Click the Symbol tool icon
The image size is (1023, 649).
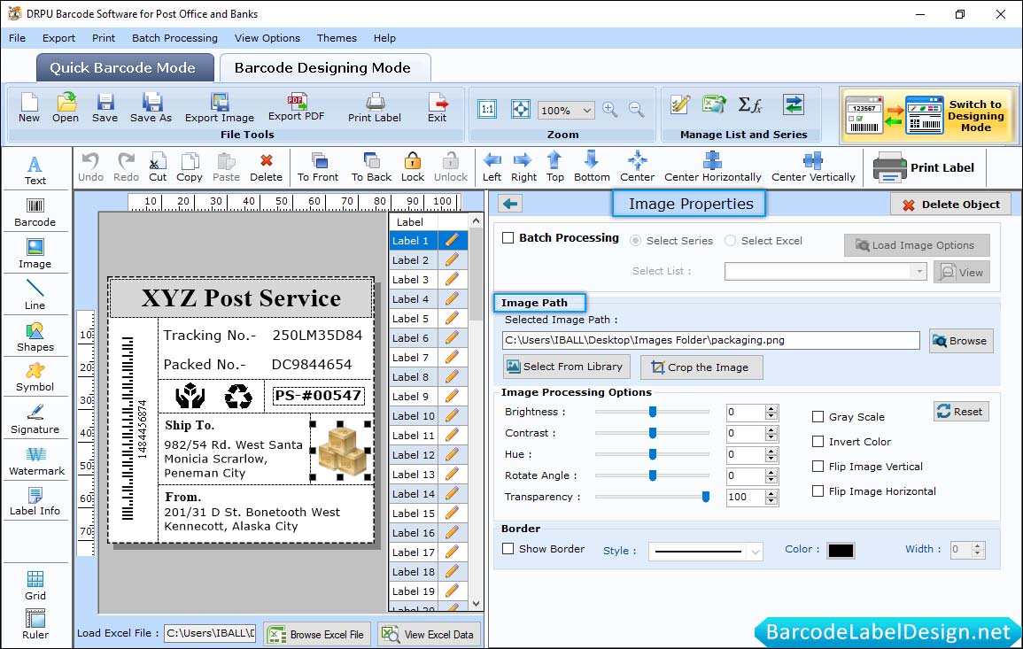(35, 377)
